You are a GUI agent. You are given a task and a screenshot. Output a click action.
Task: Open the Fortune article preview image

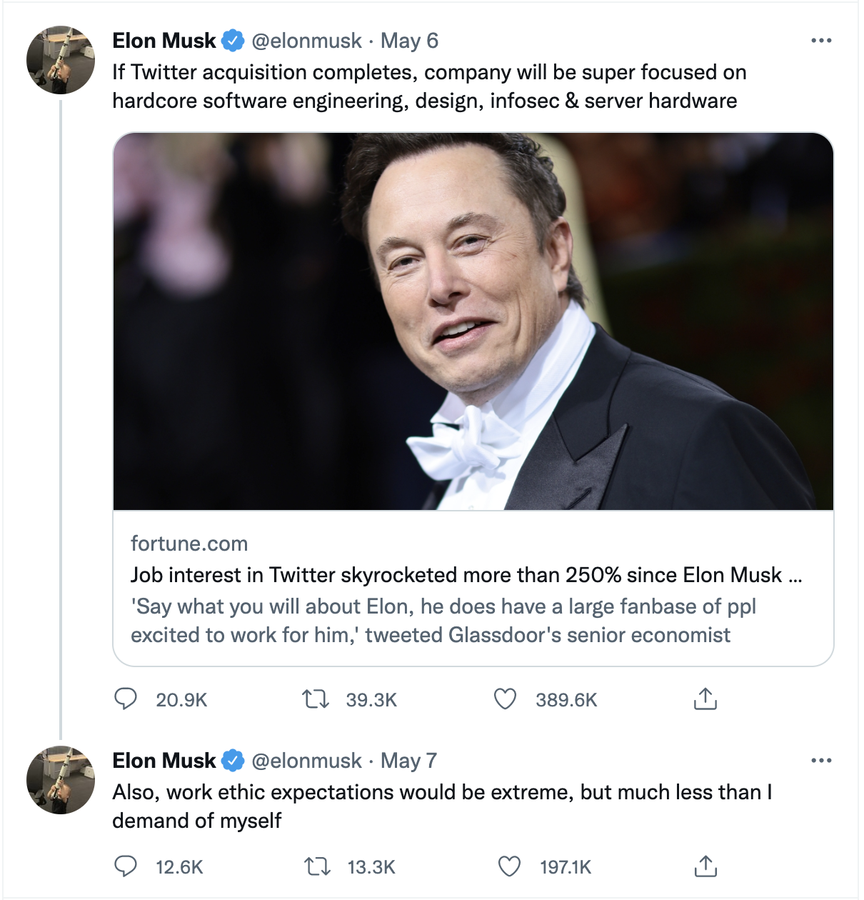(x=473, y=321)
